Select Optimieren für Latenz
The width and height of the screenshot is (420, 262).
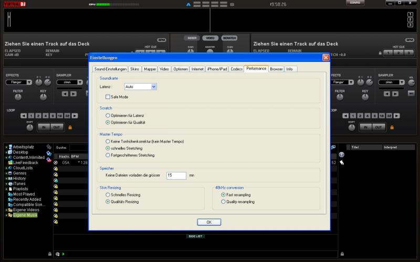(108, 115)
